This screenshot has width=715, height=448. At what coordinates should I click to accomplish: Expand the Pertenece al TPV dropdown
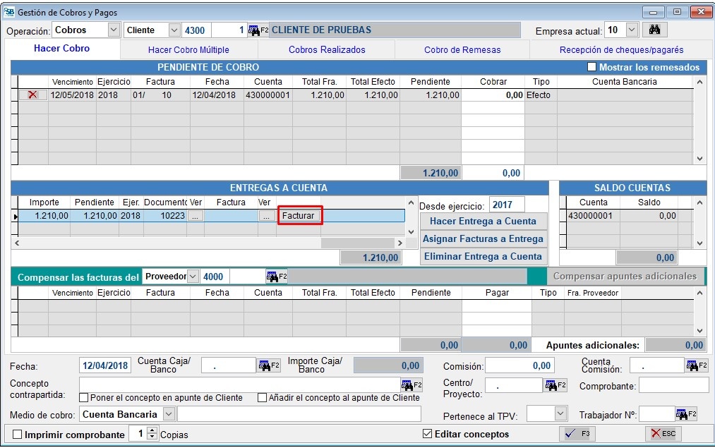560,414
